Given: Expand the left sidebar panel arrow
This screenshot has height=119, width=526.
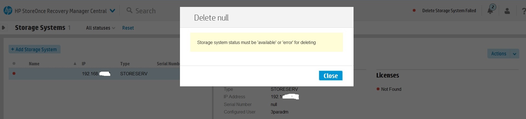Looking at the screenshot, I should (x=3, y=28).
